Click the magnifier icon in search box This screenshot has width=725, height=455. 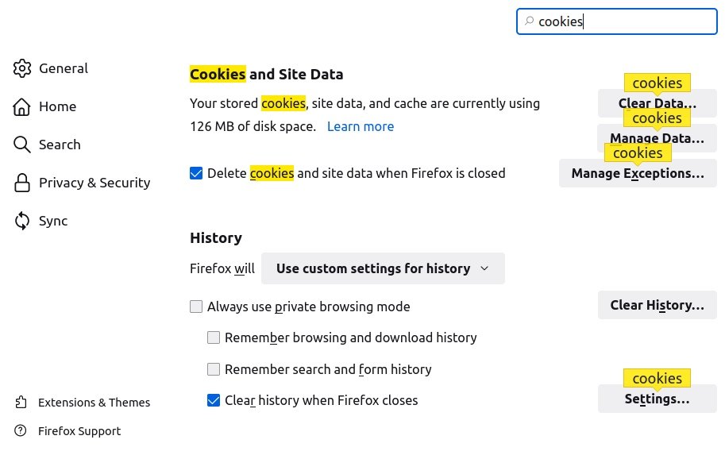coord(529,21)
